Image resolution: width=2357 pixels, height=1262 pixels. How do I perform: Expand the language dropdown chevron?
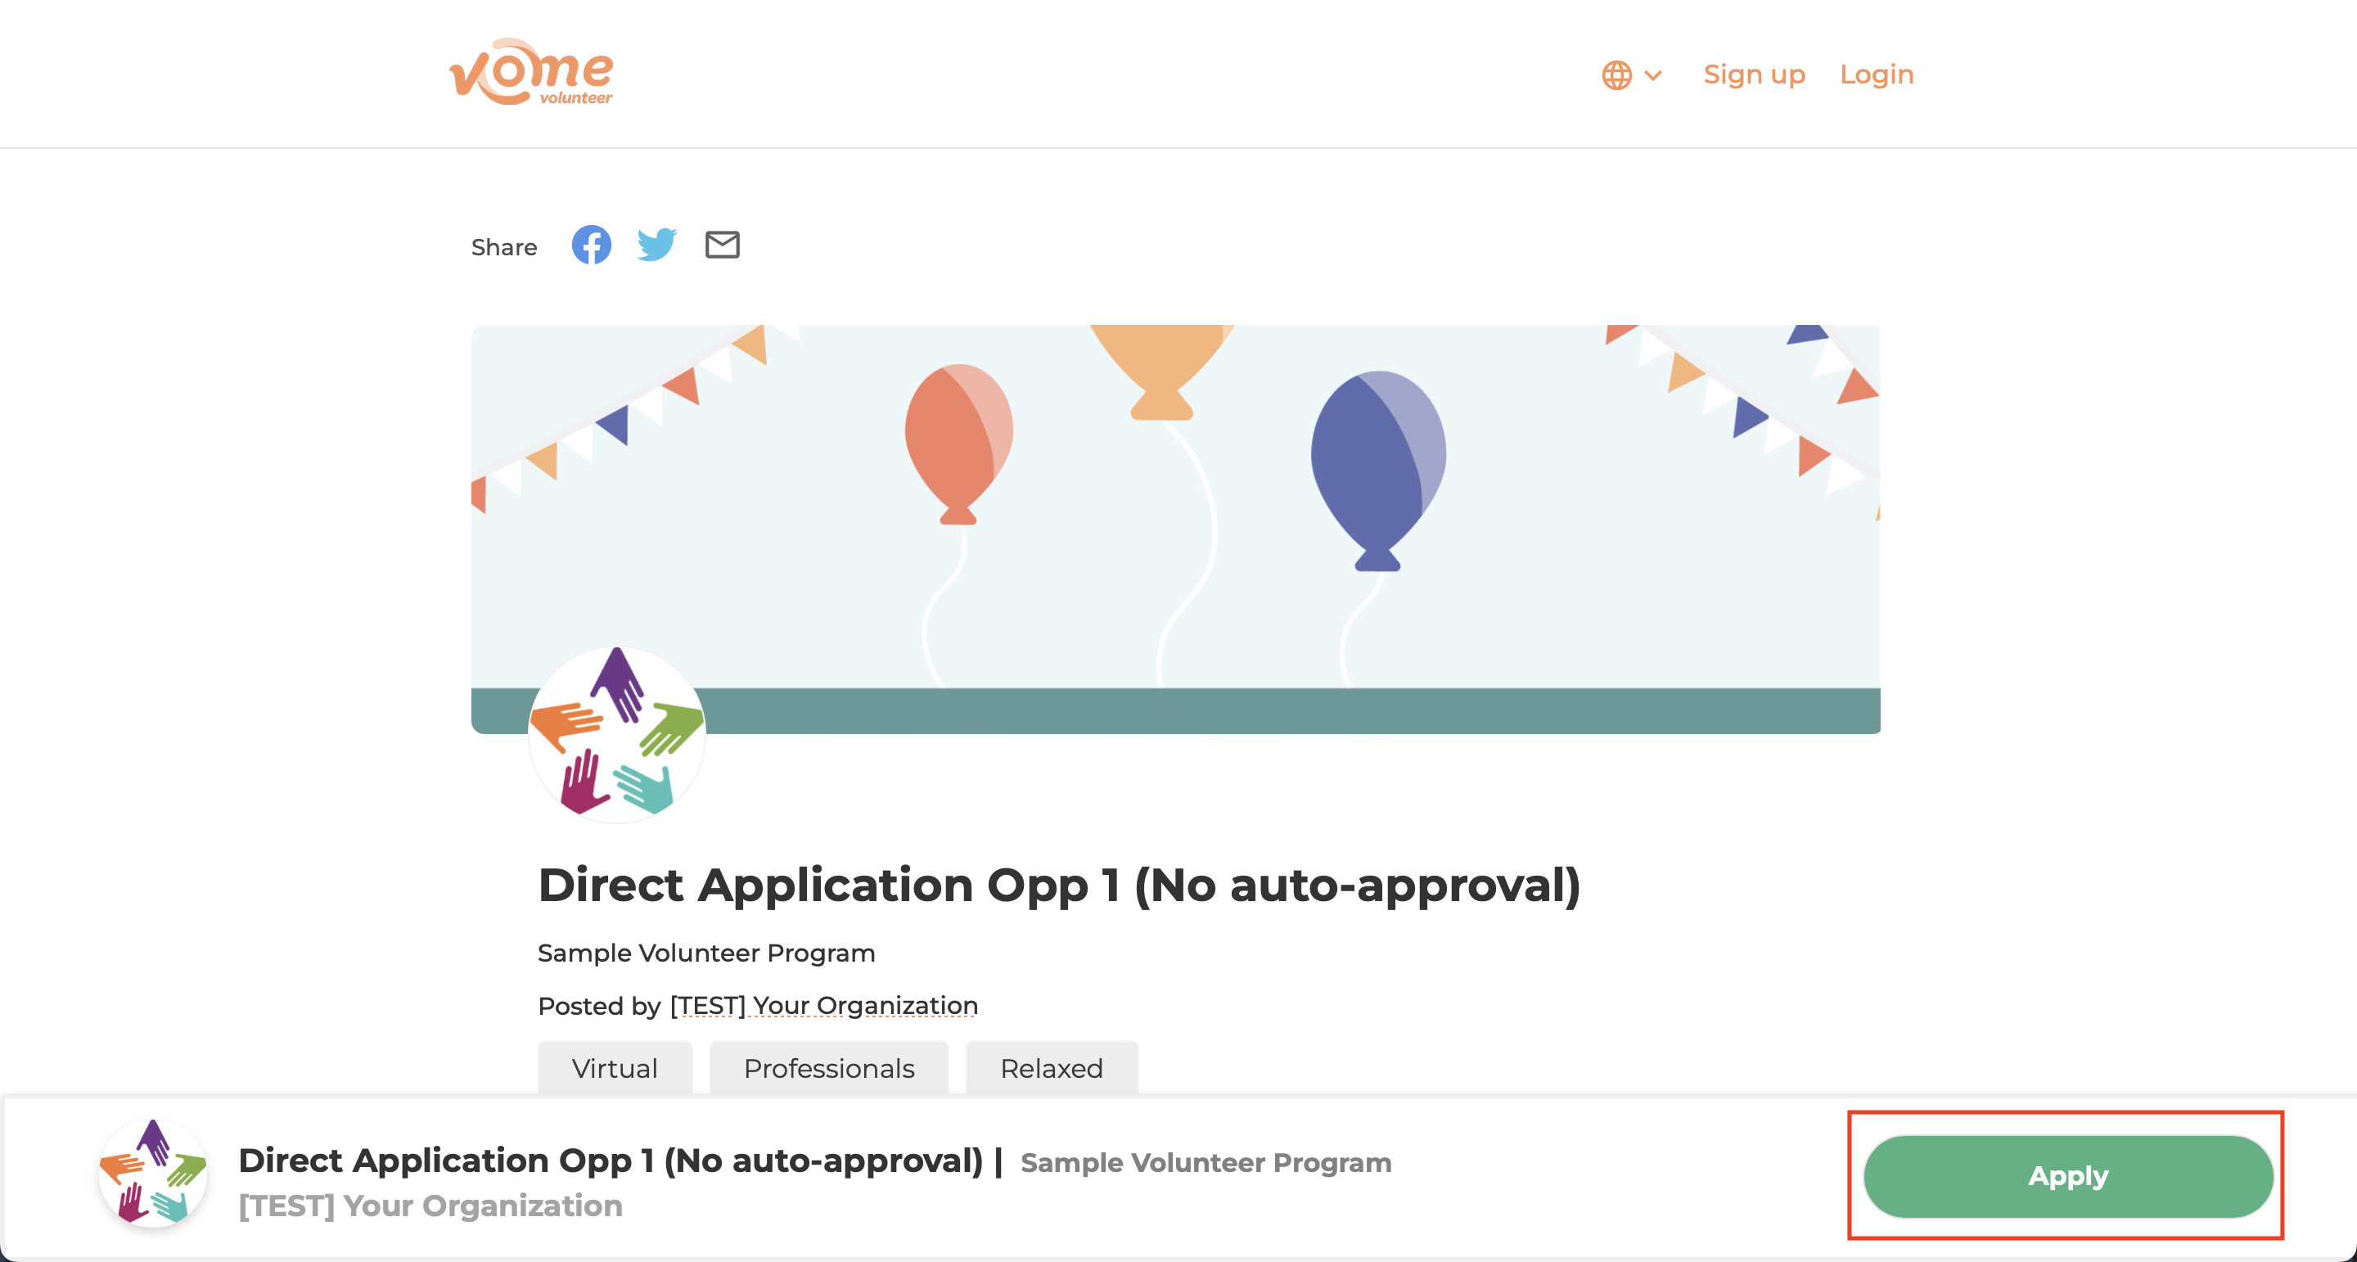[1653, 75]
